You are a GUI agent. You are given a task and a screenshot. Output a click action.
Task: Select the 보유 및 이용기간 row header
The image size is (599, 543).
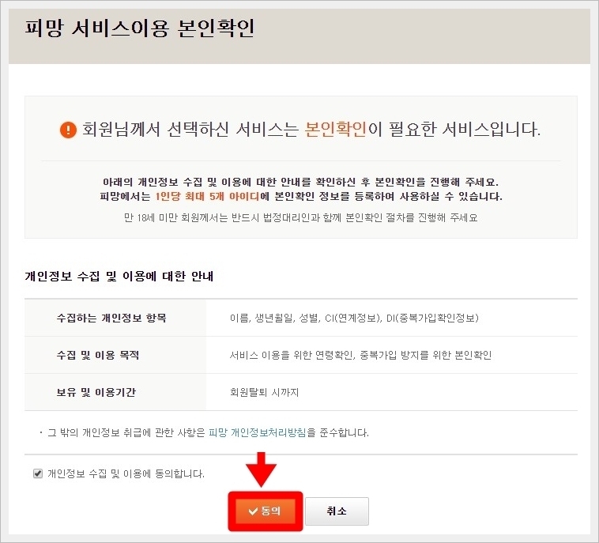coord(96,392)
